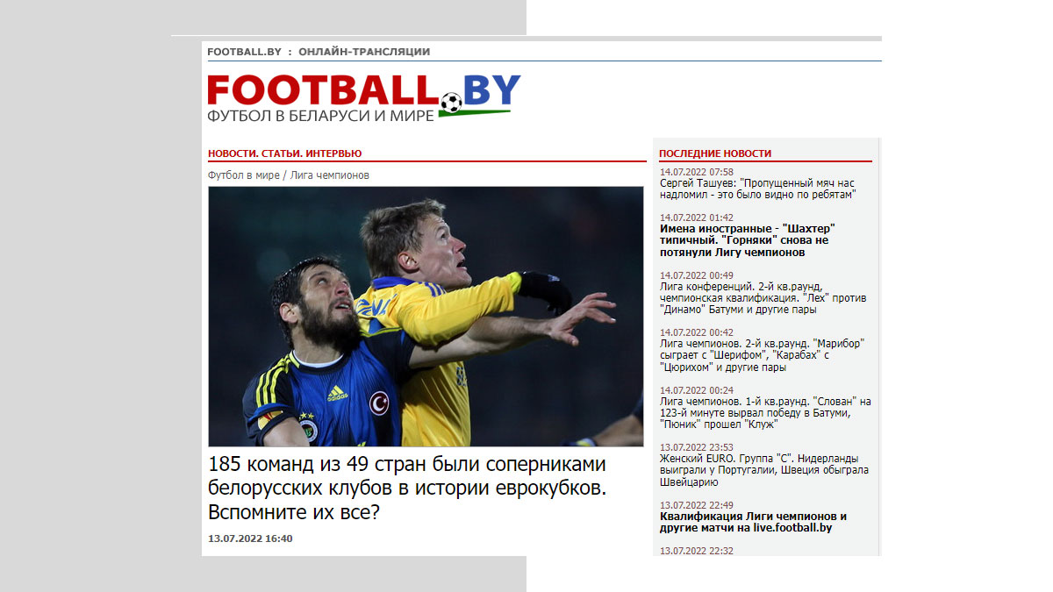Viewport: 1053px width, 592px height.
Task: Click the article date 13.07.2022 16:40
Action: [250, 539]
